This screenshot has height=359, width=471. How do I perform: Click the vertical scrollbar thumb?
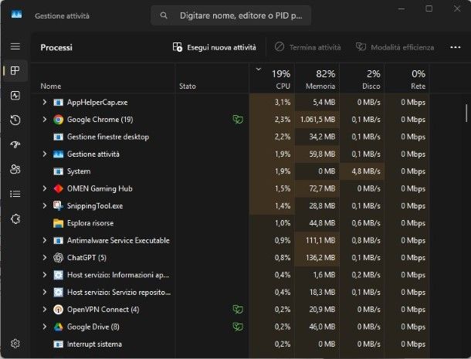click(466, 113)
